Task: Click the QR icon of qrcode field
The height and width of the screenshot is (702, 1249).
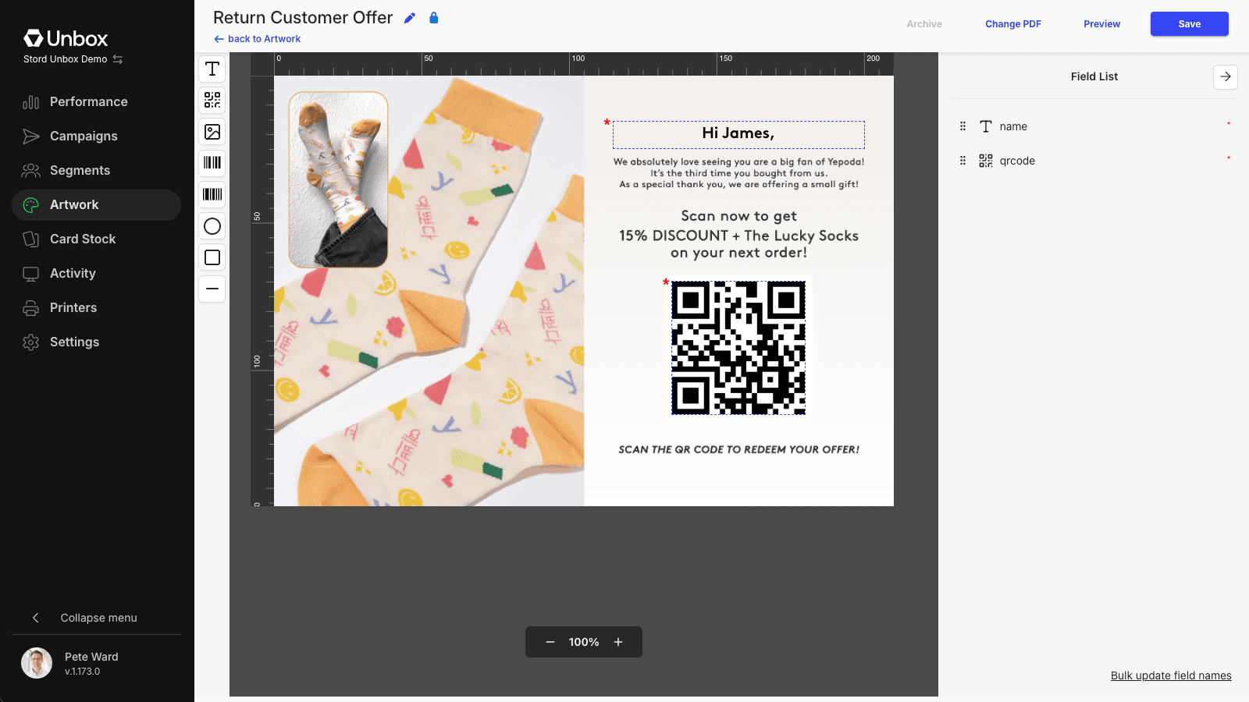Action: coord(986,161)
